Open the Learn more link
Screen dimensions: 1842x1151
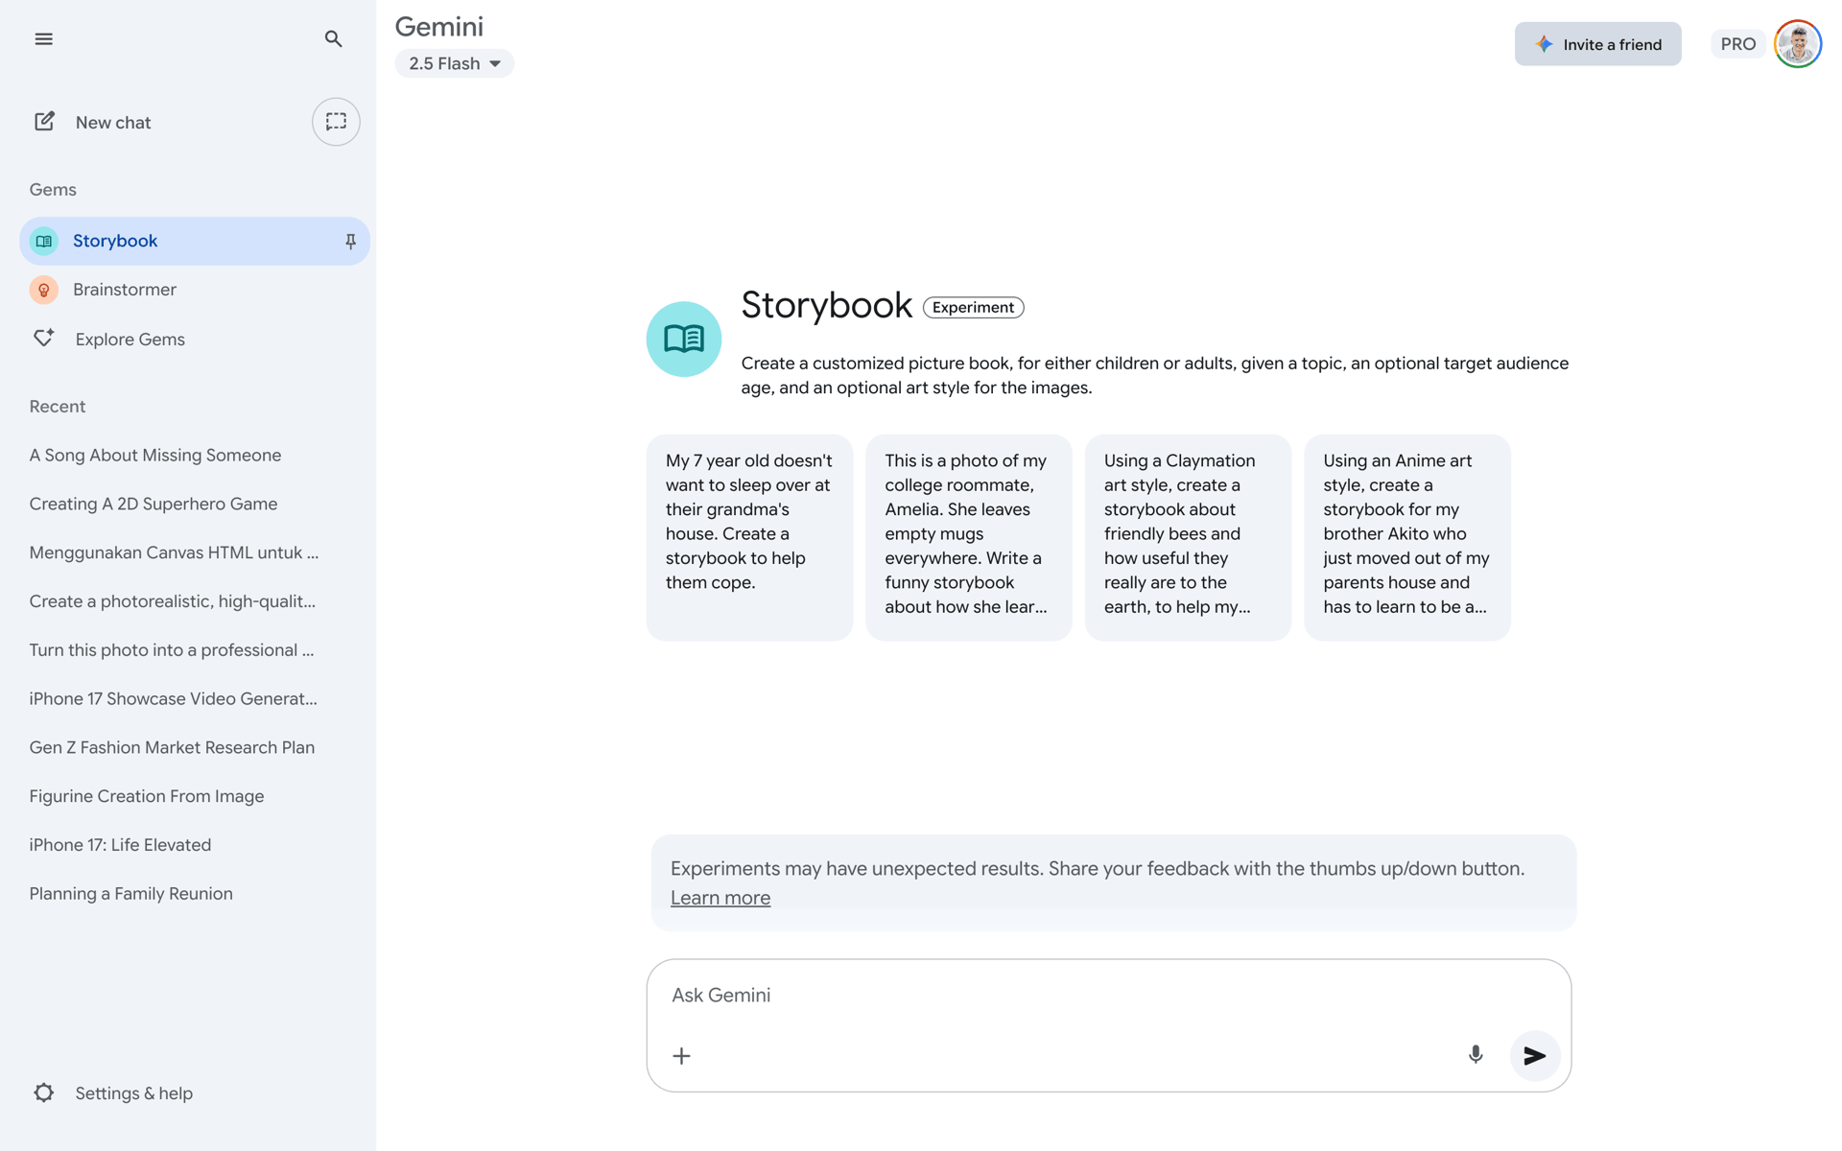click(x=720, y=898)
